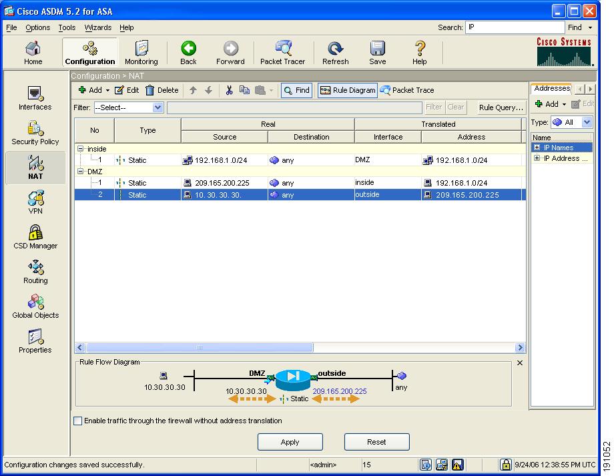The height and width of the screenshot is (476, 614).
Task: Select the inside 192.168.1.0/24 source cell
Action: 224,160
